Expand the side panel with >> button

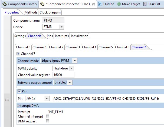7,100
